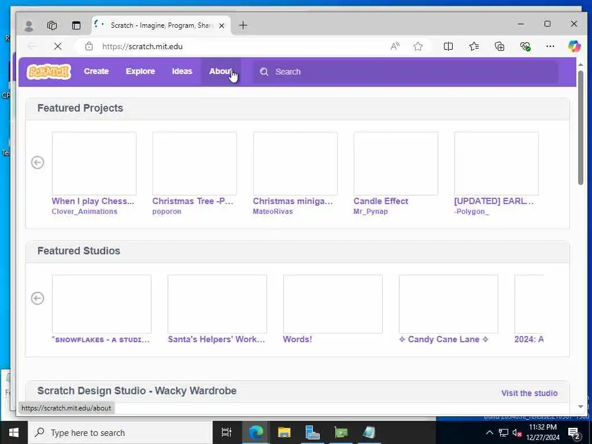Click the network icon in system tray
Screen dimensions: 592x444
coord(504,432)
